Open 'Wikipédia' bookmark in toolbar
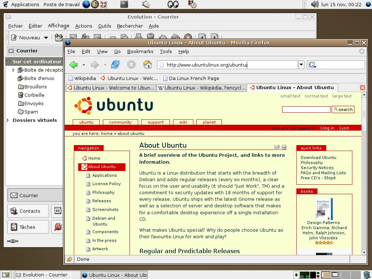The height and width of the screenshot is (279, 372). pyautogui.click(x=82, y=78)
